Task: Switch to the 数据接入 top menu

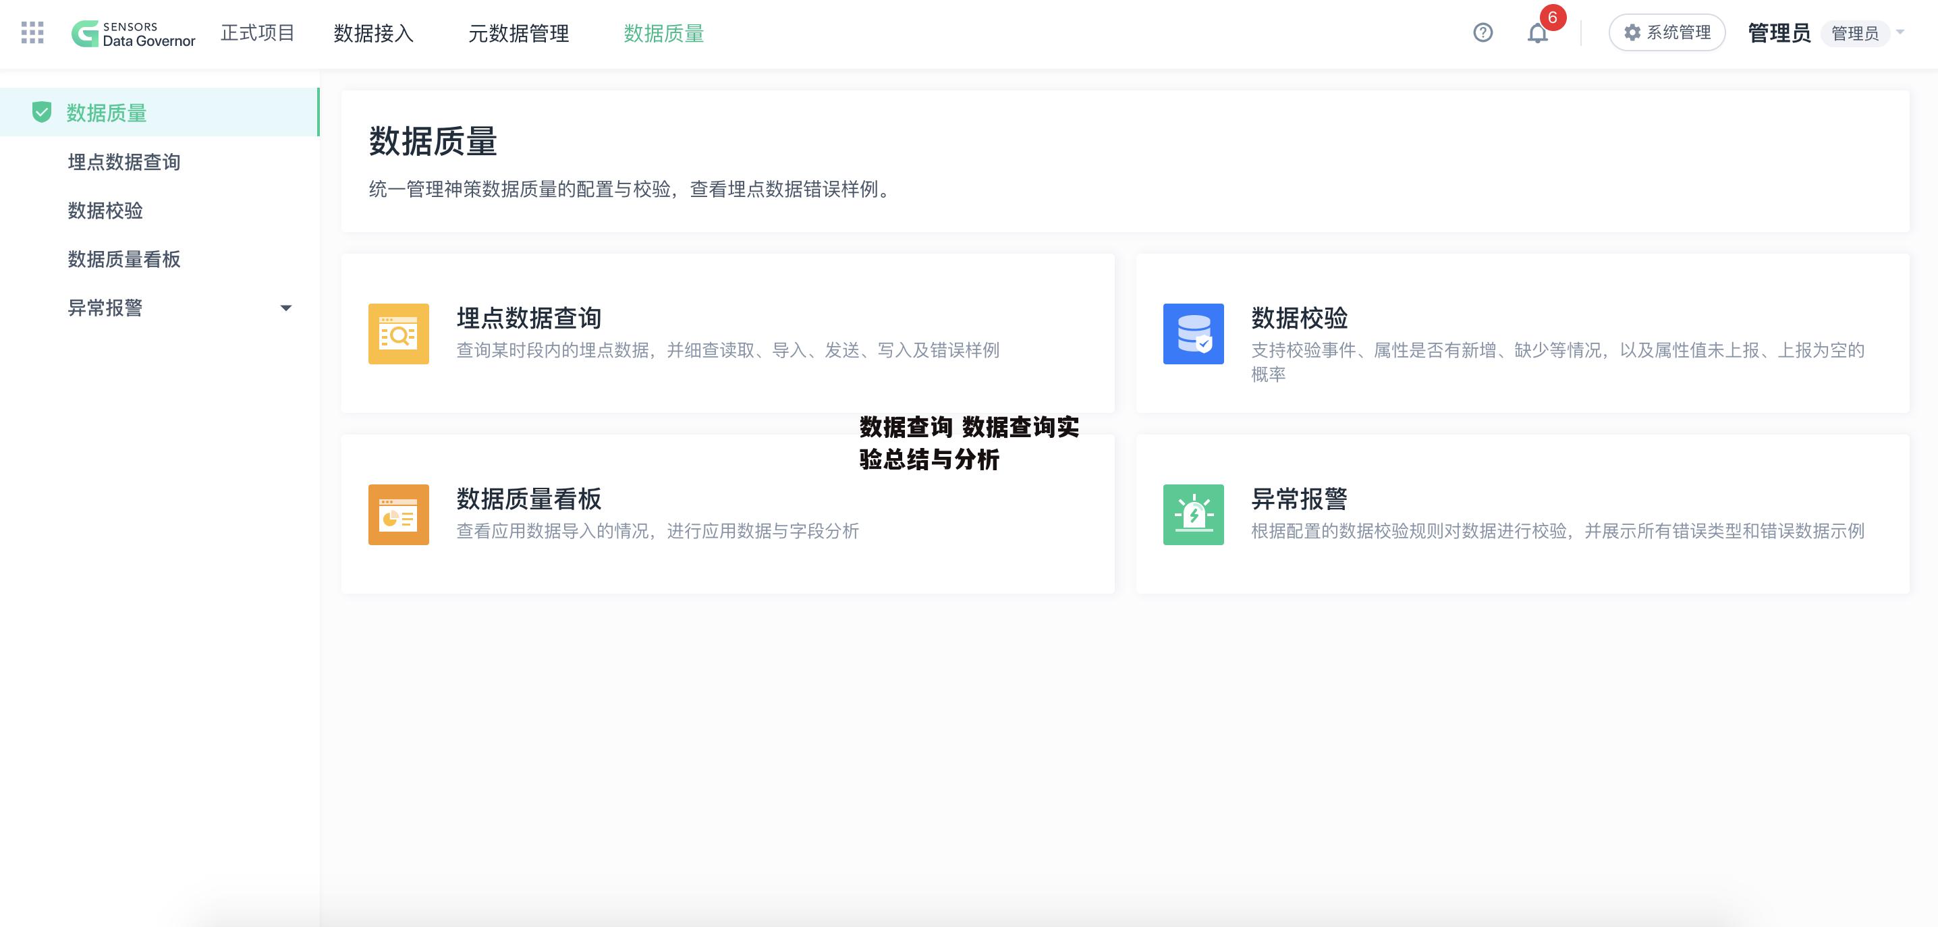Action: (374, 34)
